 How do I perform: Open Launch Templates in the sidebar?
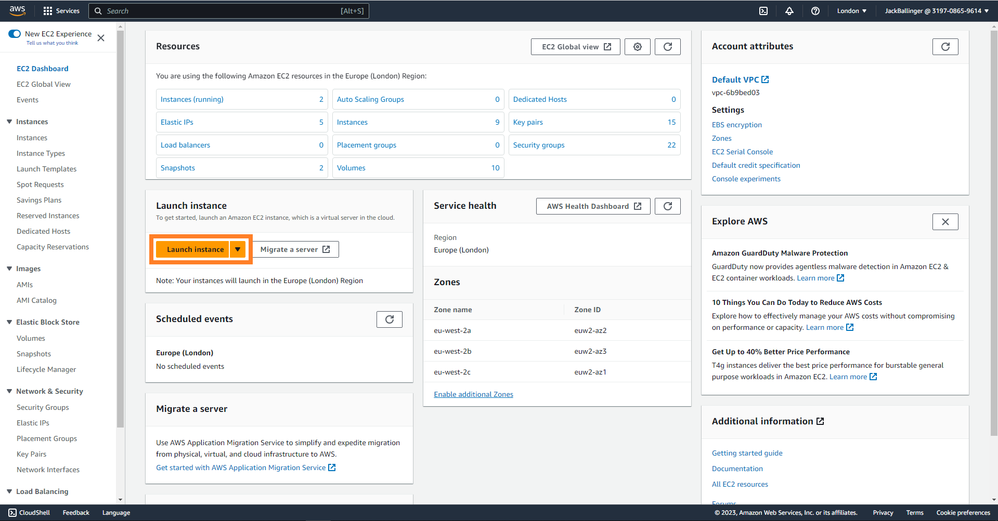point(46,169)
